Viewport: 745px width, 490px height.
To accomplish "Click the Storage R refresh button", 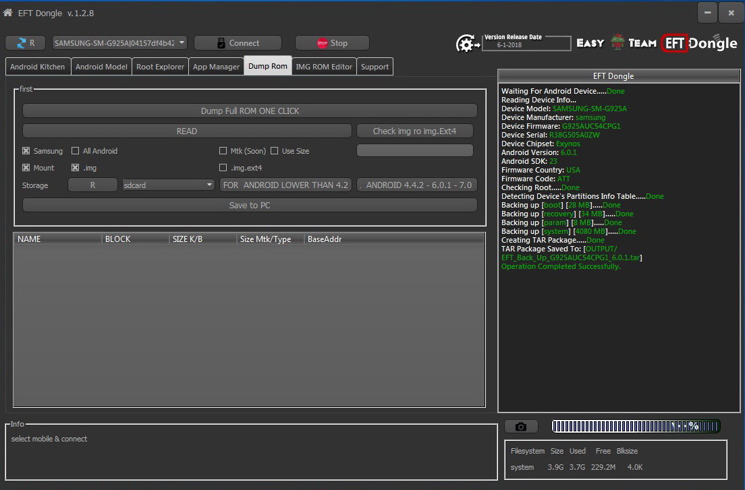I will click(x=92, y=185).
